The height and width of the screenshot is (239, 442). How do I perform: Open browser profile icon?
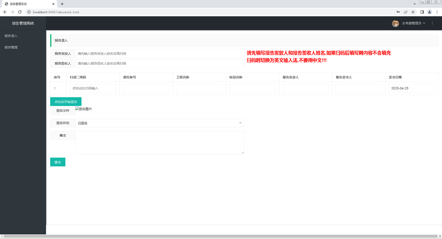click(429, 12)
